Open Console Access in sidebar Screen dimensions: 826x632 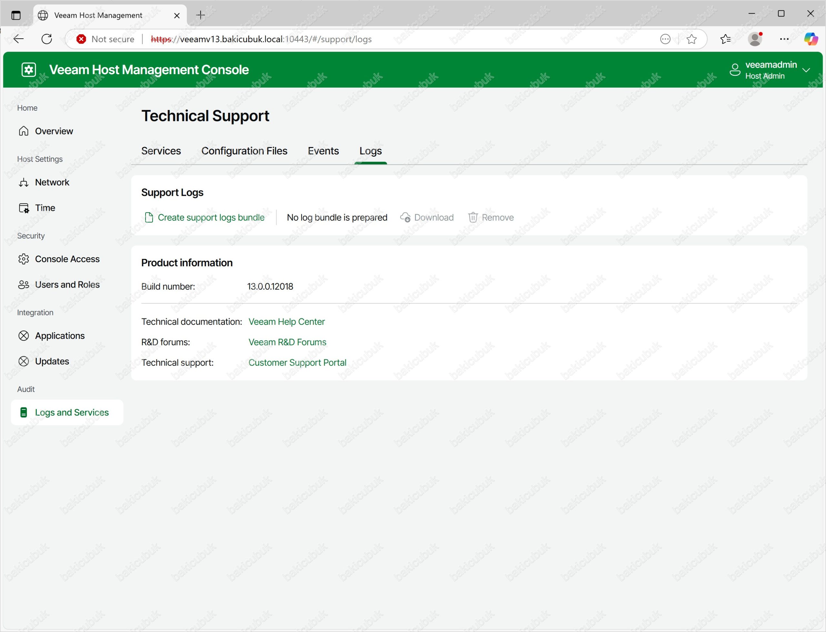click(x=67, y=259)
